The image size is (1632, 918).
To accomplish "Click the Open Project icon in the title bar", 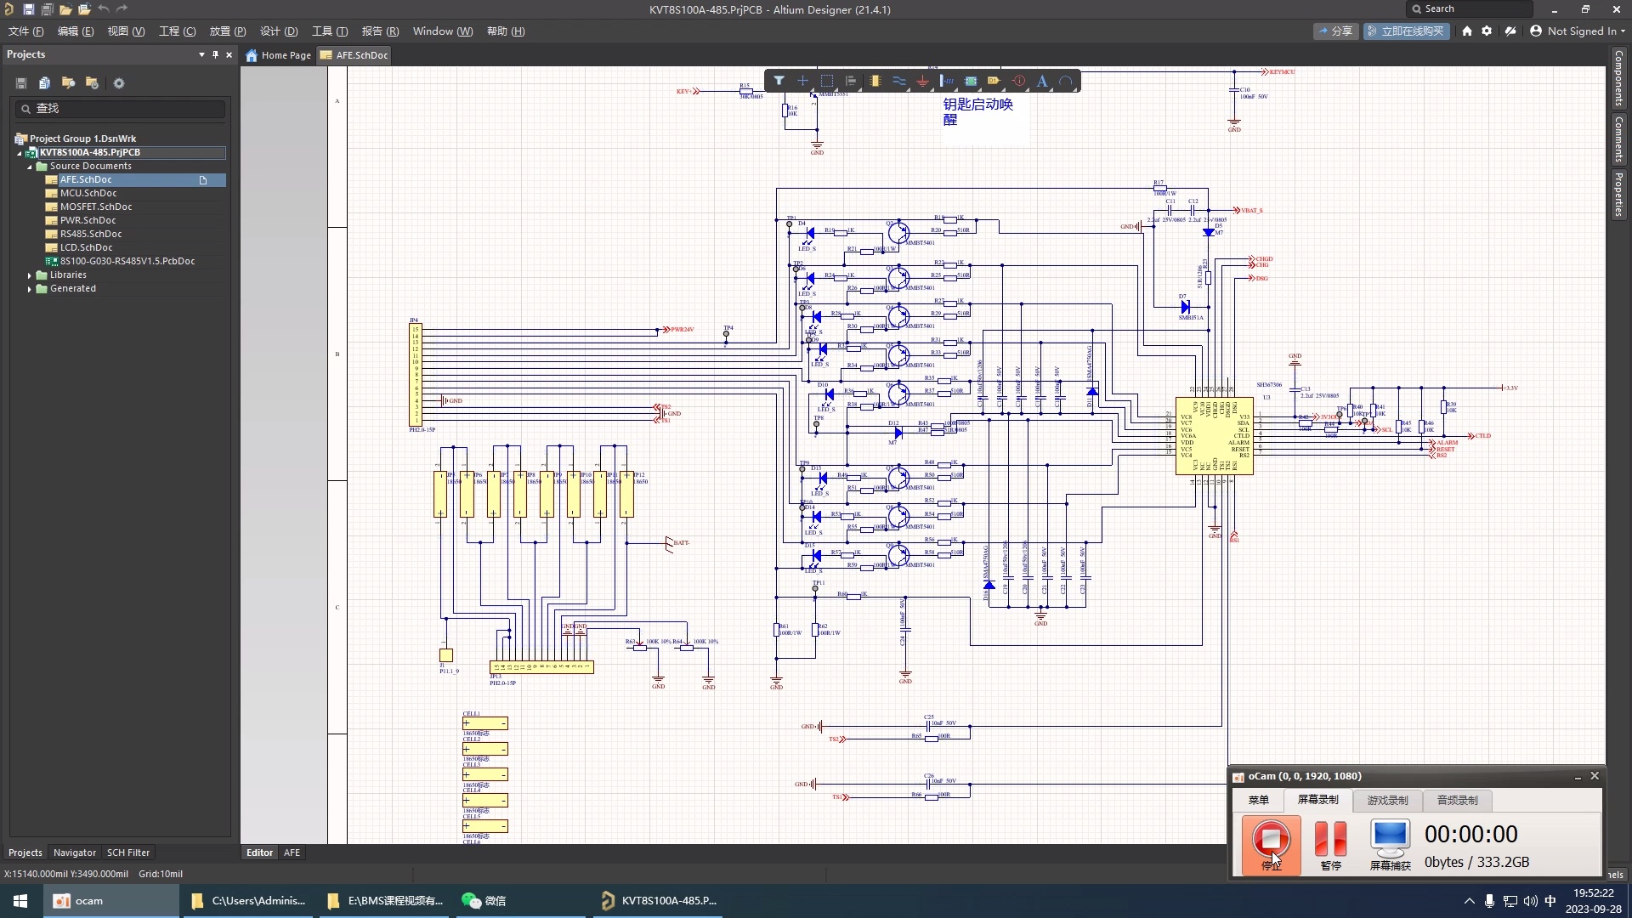I will point(84,9).
